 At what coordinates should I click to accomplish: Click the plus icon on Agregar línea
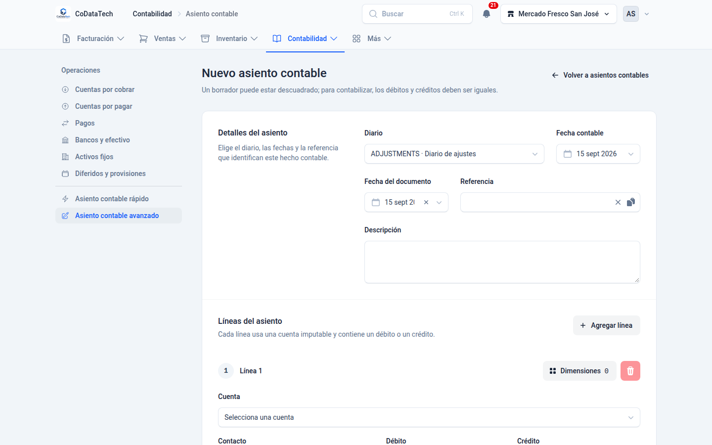point(583,325)
